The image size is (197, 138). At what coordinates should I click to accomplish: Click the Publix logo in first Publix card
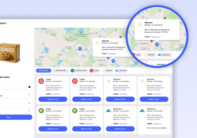point(41,111)
